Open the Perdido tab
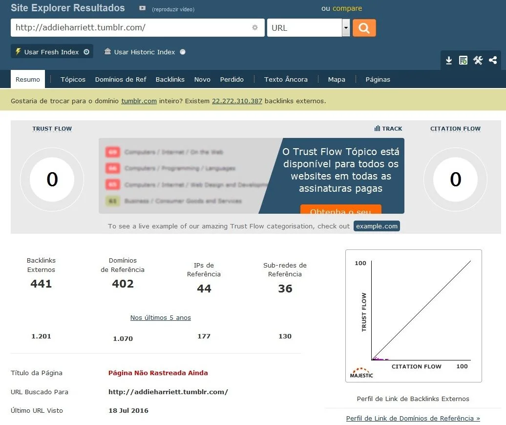The width and height of the screenshot is (506, 425). point(232,79)
